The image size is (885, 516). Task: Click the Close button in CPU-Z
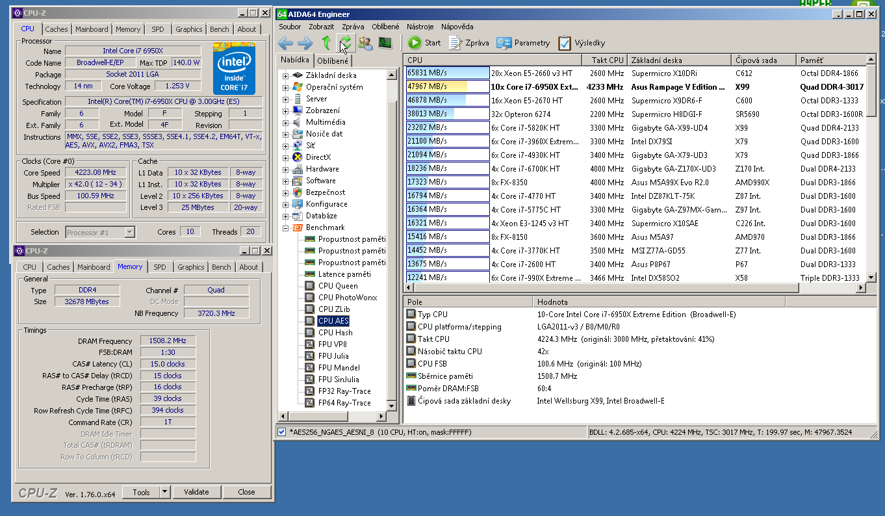[246, 492]
